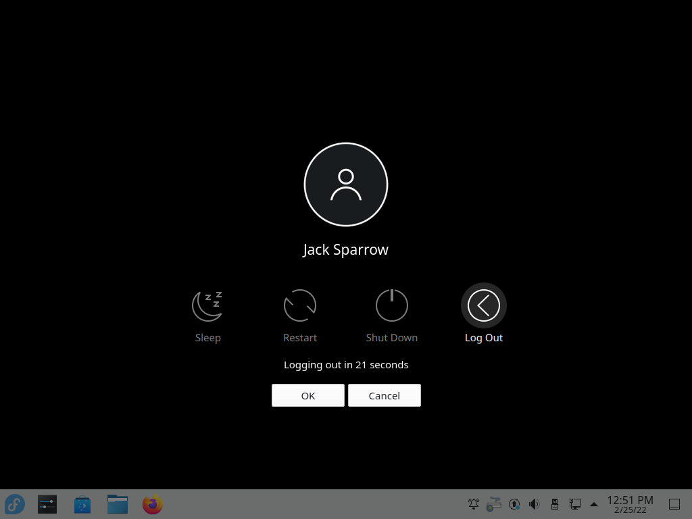
Task: Click the 12:51 PM digital clock
Action: click(631, 504)
